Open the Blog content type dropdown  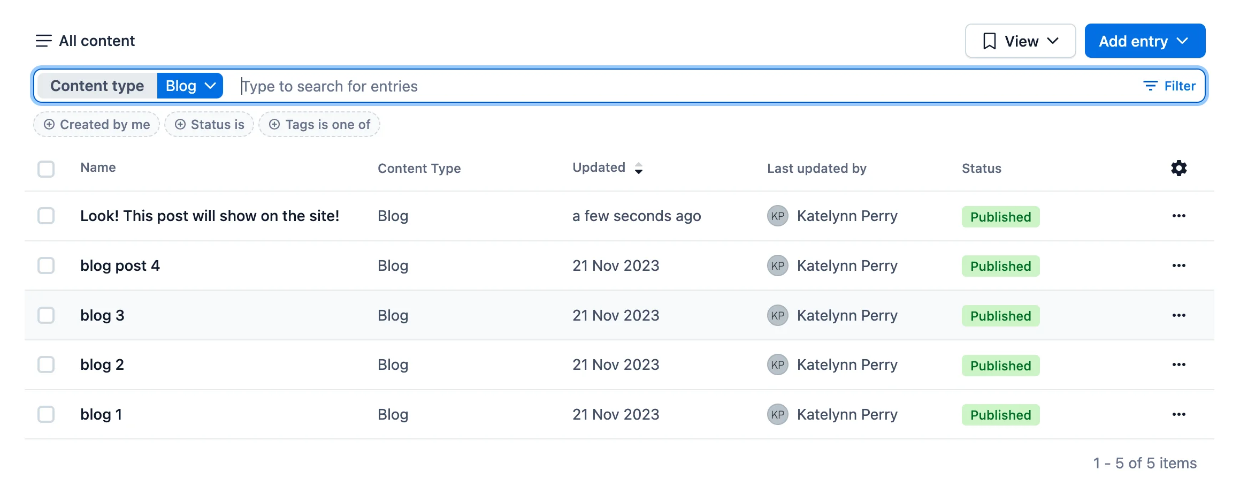pyautogui.click(x=189, y=85)
